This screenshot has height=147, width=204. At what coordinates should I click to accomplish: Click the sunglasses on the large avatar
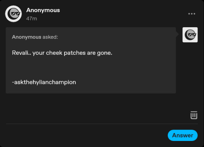(x=15, y=14)
